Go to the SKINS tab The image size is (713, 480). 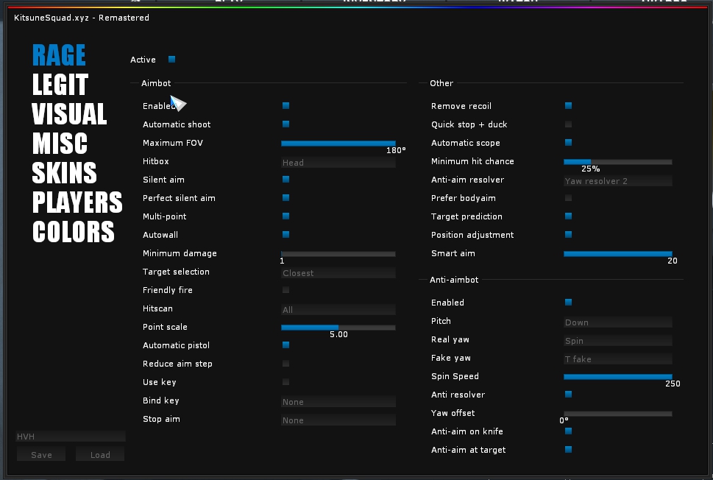pos(64,173)
